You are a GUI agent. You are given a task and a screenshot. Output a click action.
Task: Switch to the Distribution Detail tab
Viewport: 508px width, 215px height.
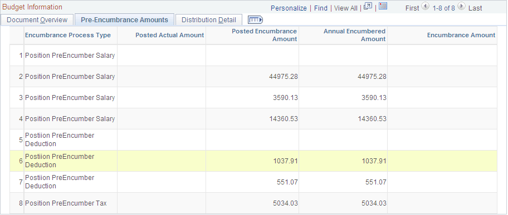pos(209,19)
